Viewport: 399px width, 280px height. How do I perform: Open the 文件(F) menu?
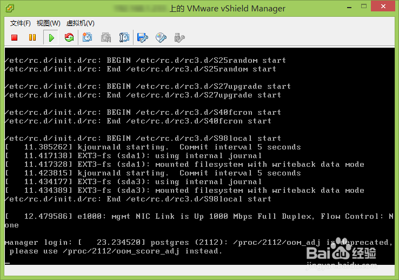21,23
